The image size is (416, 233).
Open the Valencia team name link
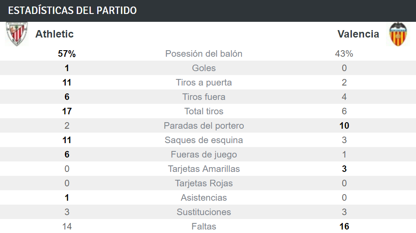point(358,34)
